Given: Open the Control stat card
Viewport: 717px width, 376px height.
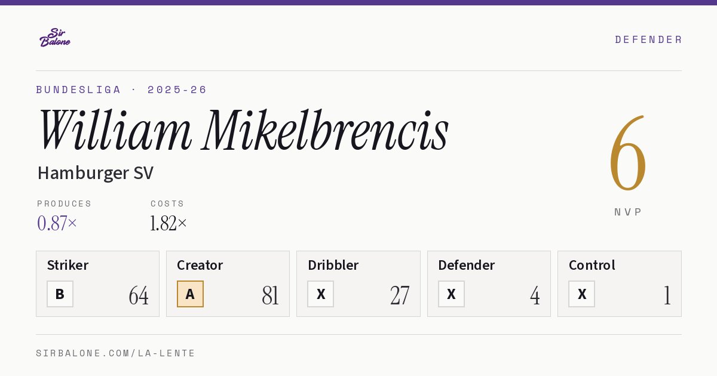Looking at the screenshot, I should [620, 283].
